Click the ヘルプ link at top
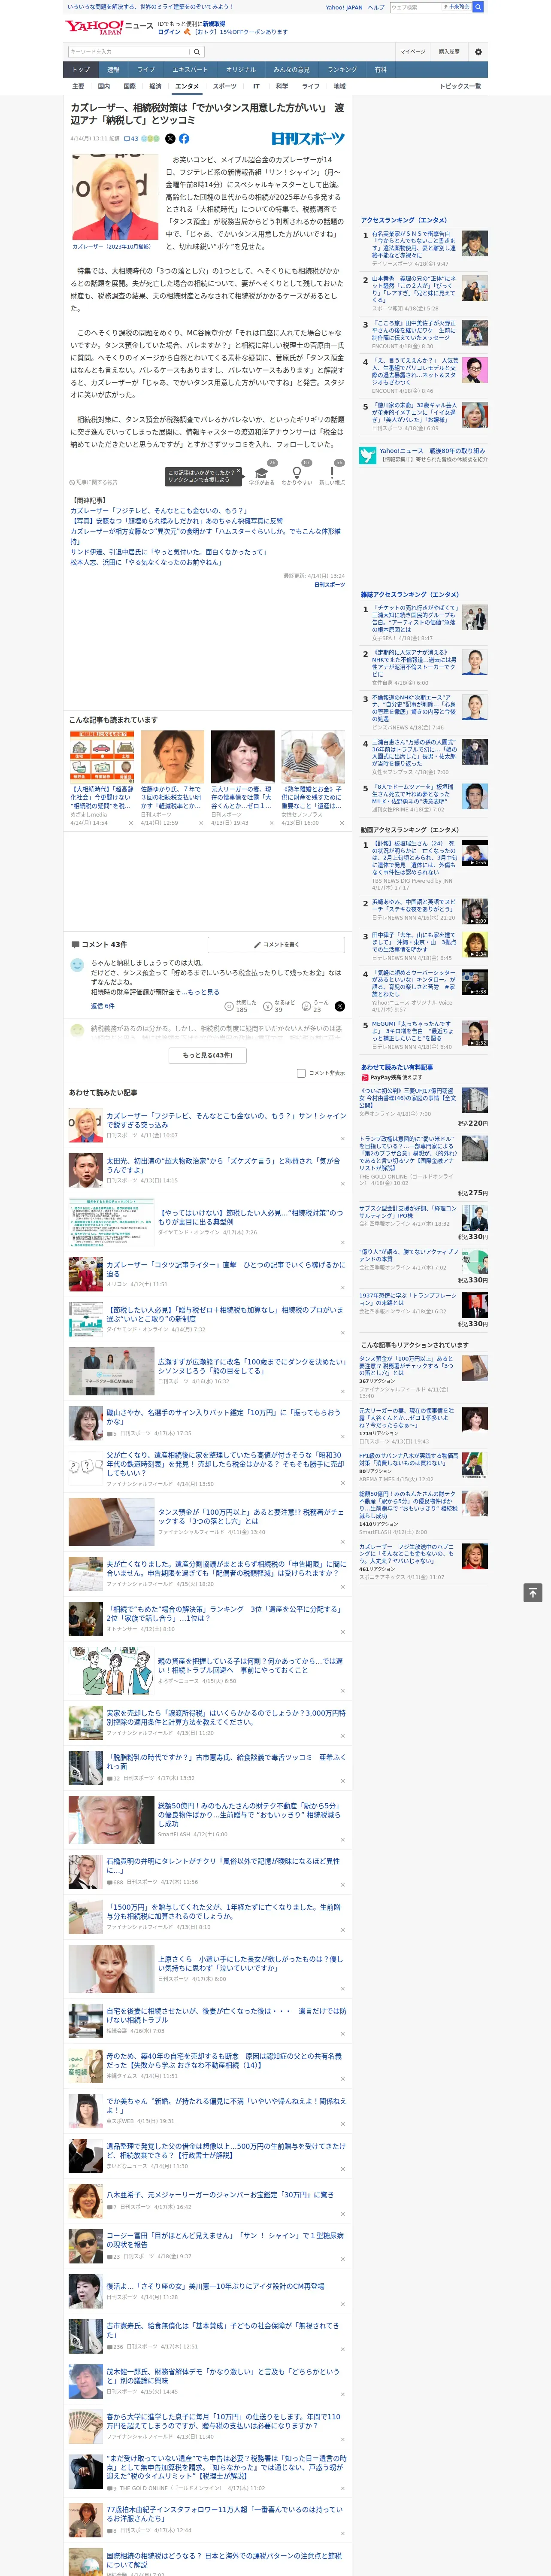551x2576 pixels. 376,7
